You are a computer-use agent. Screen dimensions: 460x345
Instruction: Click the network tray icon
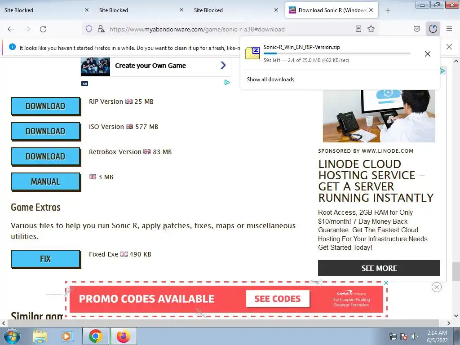pos(393,336)
